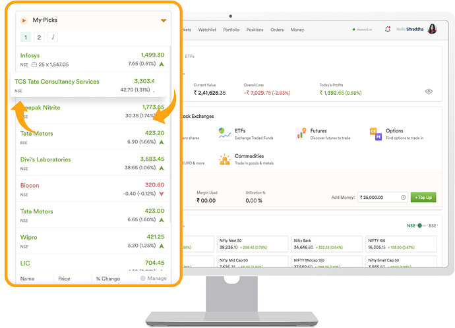
Task: Click clock icon in Add Money field
Action: pos(403,198)
